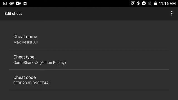Tap the cast screen status icon
Viewport: 178px width, 100px height.
click(x=133, y=3)
